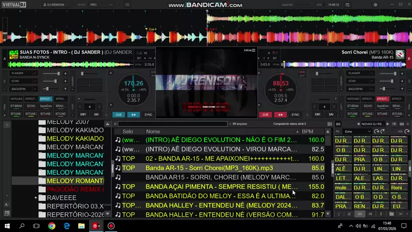
Task: Click play/pause on the right deck
Action: tap(280, 115)
